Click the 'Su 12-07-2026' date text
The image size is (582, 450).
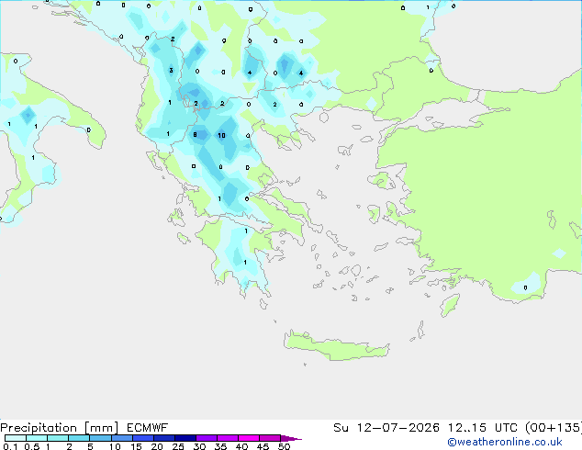point(386,428)
